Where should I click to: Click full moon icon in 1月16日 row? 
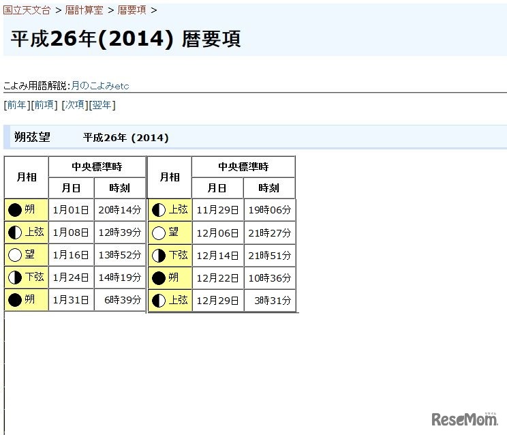(x=15, y=255)
